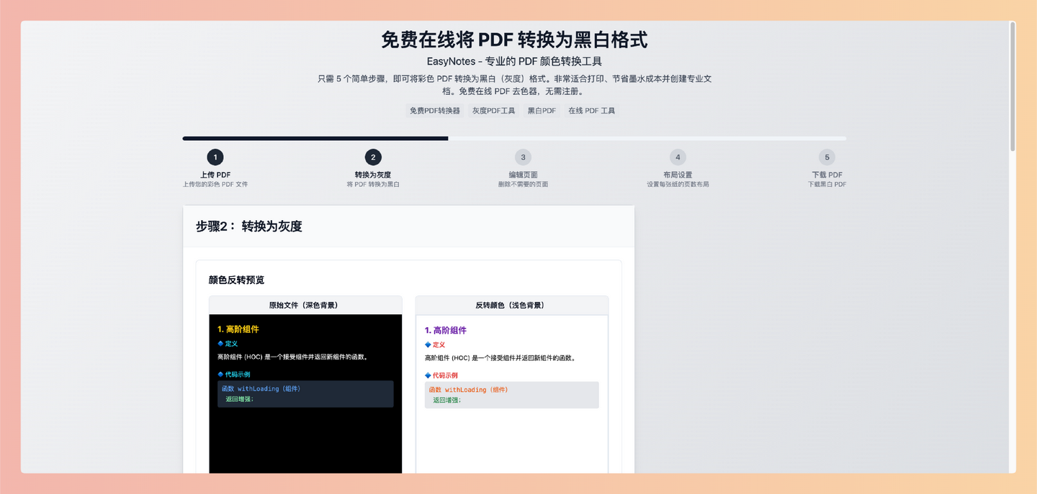Click the 黑白PDF tag
The height and width of the screenshot is (494, 1037).
[542, 111]
